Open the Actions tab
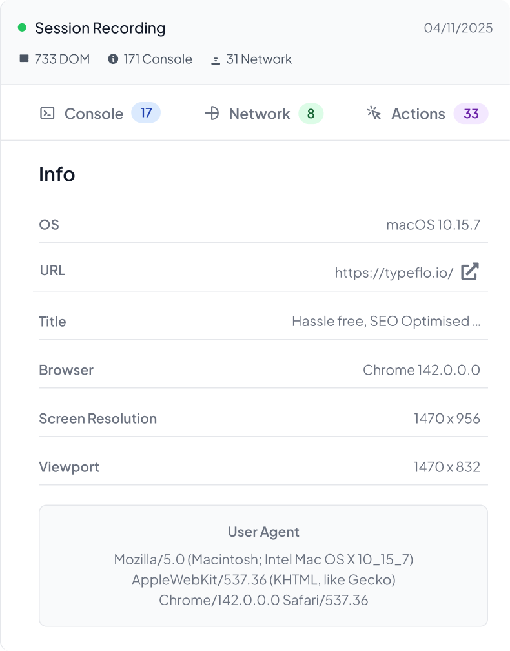The width and height of the screenshot is (510, 651). coord(418,114)
